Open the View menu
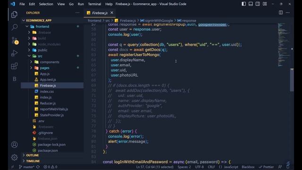The image size is (302, 170). coord(61,4)
